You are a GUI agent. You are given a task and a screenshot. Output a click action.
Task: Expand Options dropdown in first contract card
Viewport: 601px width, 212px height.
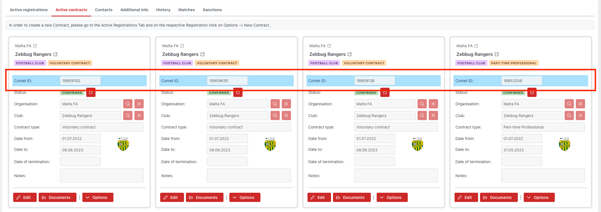(x=98, y=197)
